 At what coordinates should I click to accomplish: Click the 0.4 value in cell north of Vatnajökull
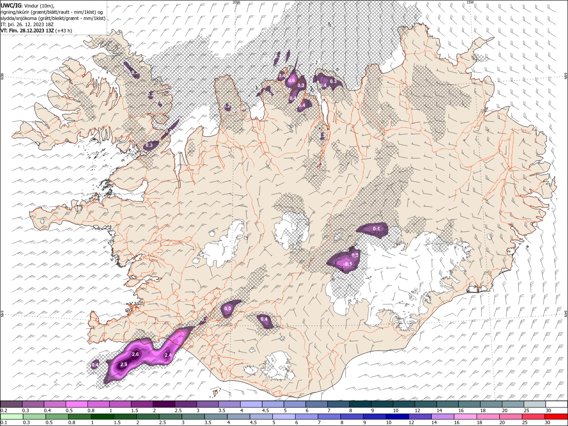click(376, 229)
